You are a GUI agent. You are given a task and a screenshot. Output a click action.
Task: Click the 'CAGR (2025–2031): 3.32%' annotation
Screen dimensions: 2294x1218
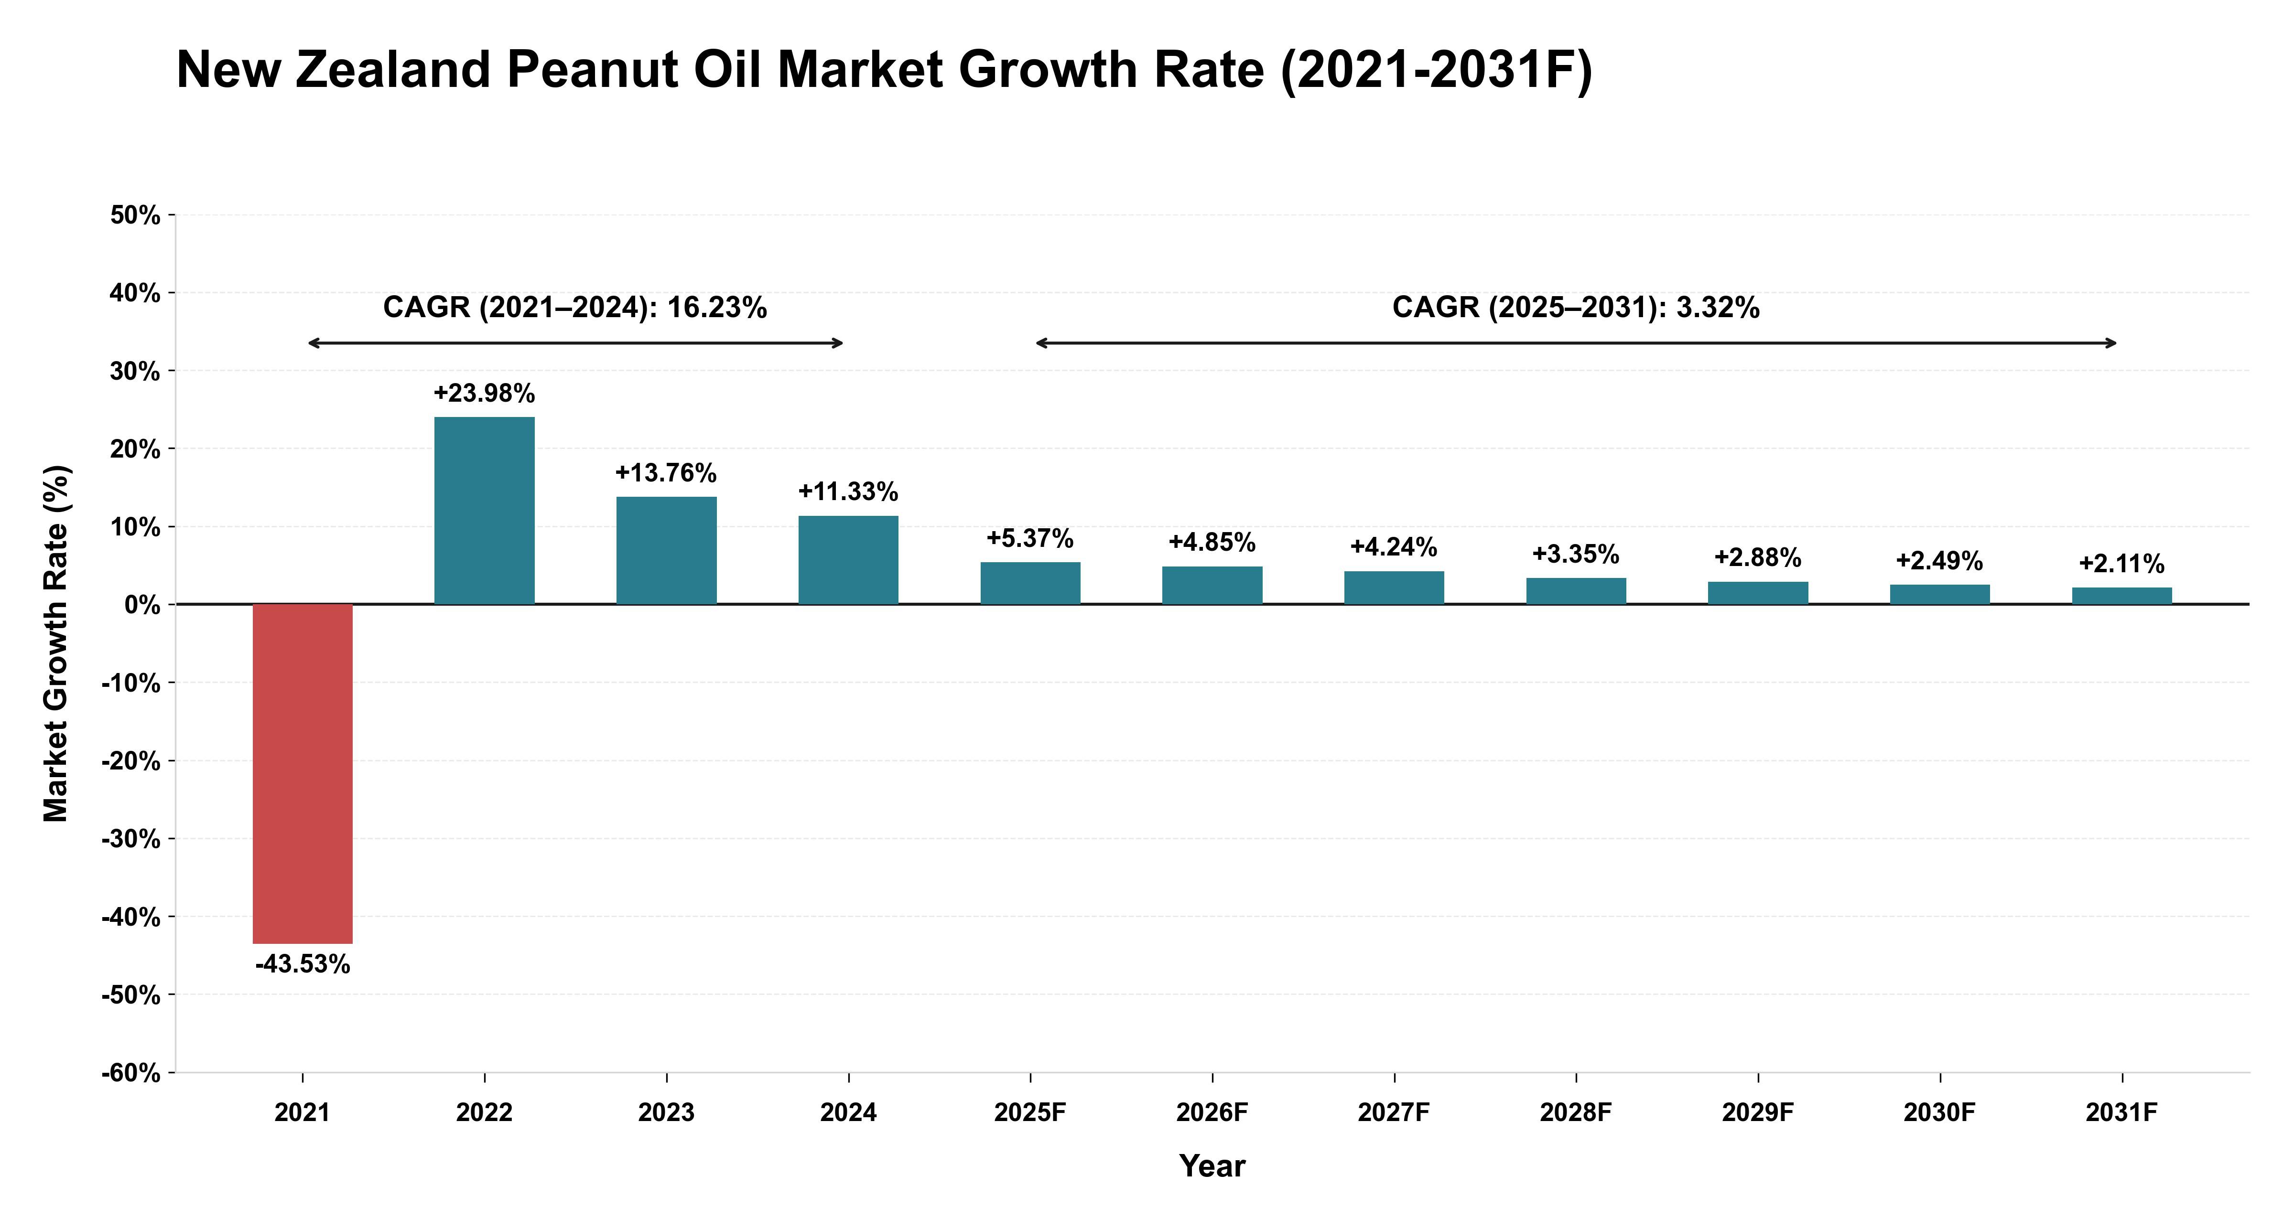[1576, 308]
